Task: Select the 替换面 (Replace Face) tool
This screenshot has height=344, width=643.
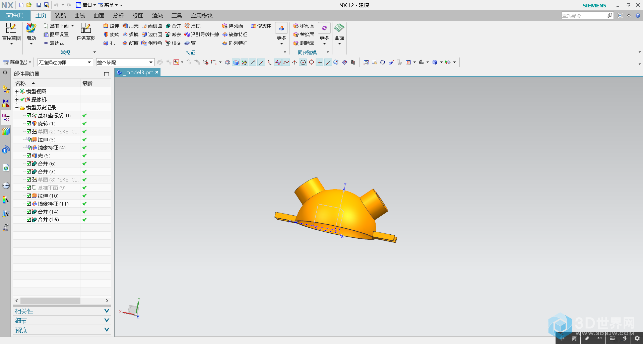Action: (304, 34)
